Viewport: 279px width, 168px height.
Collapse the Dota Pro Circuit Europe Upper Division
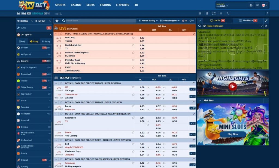pos(56,83)
